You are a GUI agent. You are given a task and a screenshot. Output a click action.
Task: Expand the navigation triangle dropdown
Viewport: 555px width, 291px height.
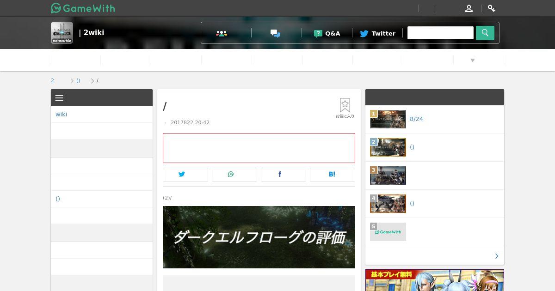point(473,61)
